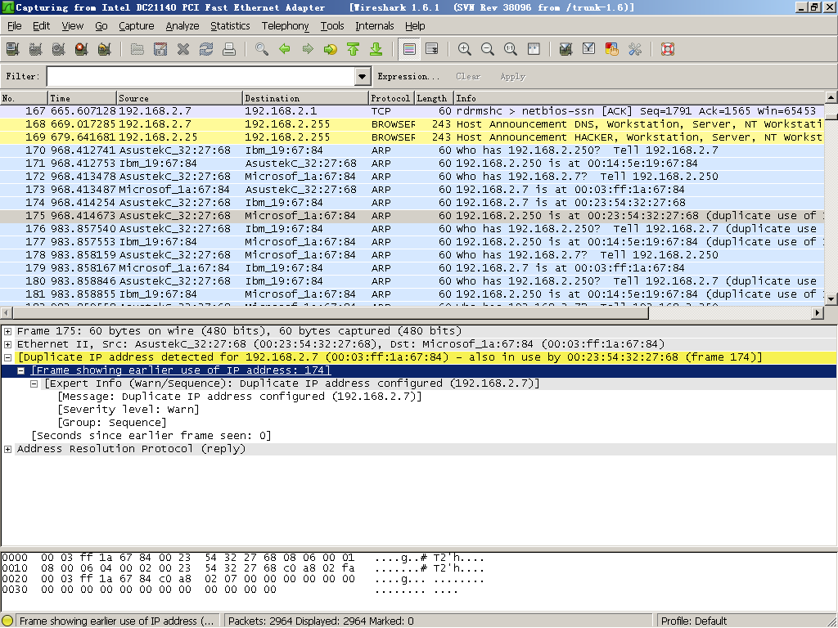
Task: Open help lifebuoy icon
Action: [x=668, y=49]
